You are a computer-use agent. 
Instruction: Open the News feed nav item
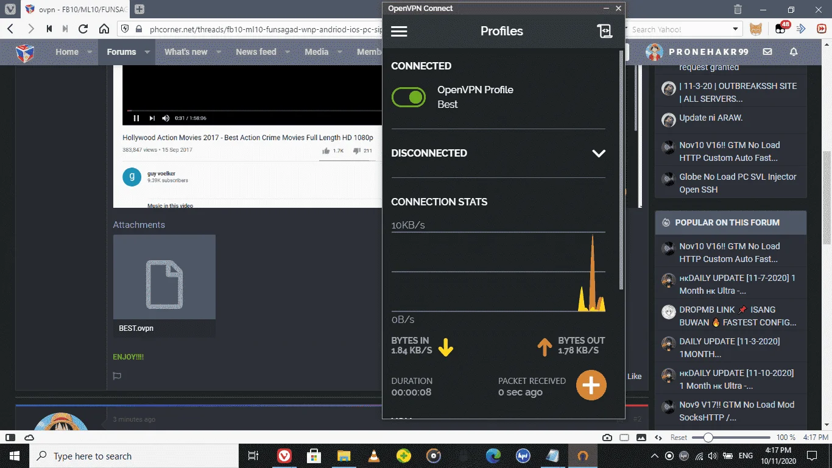tap(256, 52)
